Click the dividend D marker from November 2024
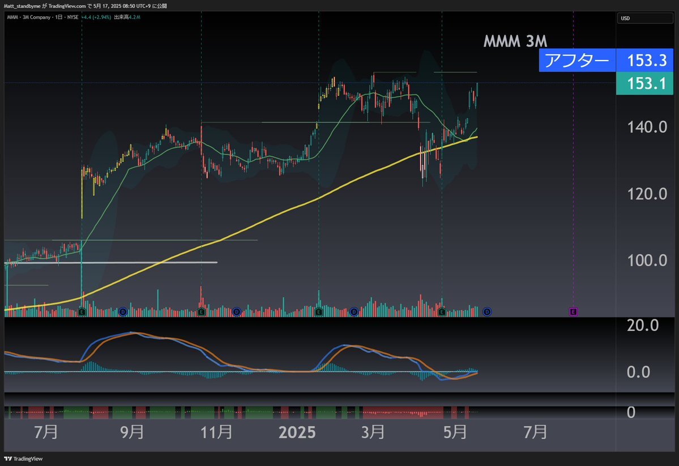This screenshot has height=466, width=679. 237,311
